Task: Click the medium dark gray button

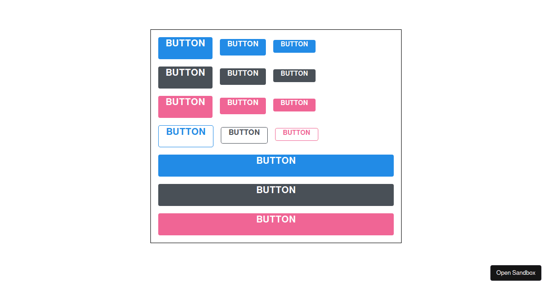Action: pyautogui.click(x=242, y=76)
